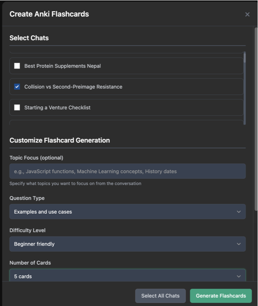Image resolution: width=258 pixels, height=306 pixels.
Task: Click Generate Flashcards button
Action: [x=221, y=296]
